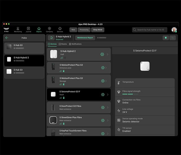Click the hub search field
181x155 pixels.
150,30
